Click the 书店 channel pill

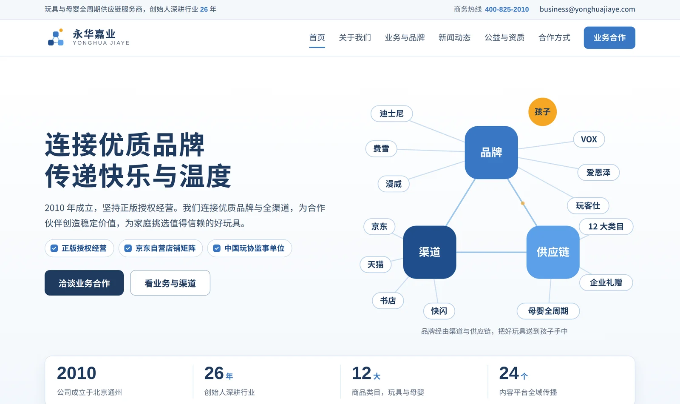[x=388, y=301]
